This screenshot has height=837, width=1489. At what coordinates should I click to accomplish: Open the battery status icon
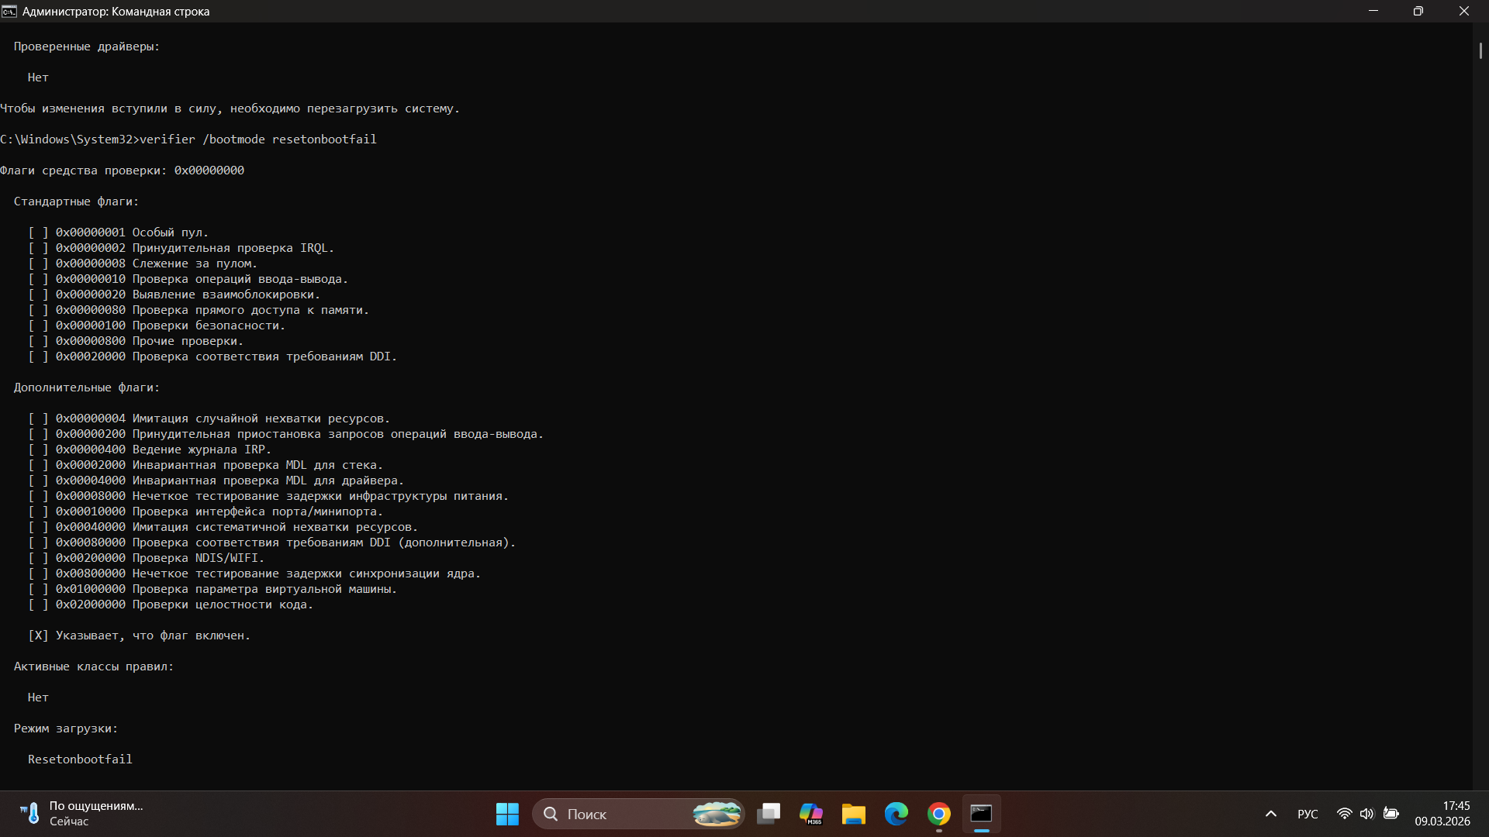click(1391, 814)
